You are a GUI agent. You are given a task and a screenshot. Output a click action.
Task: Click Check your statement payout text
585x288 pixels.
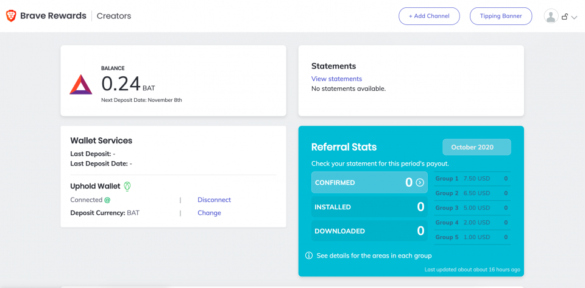click(380, 164)
